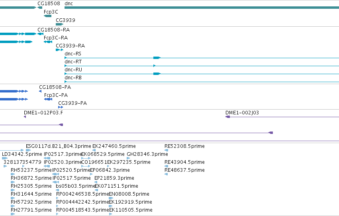339x216 pixels.
Task: Click the IP02517.5prime EST
Action: pyautogui.click(x=56, y=182)
